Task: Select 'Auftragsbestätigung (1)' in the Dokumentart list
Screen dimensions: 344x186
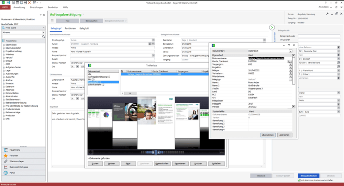Action: (x=99, y=77)
